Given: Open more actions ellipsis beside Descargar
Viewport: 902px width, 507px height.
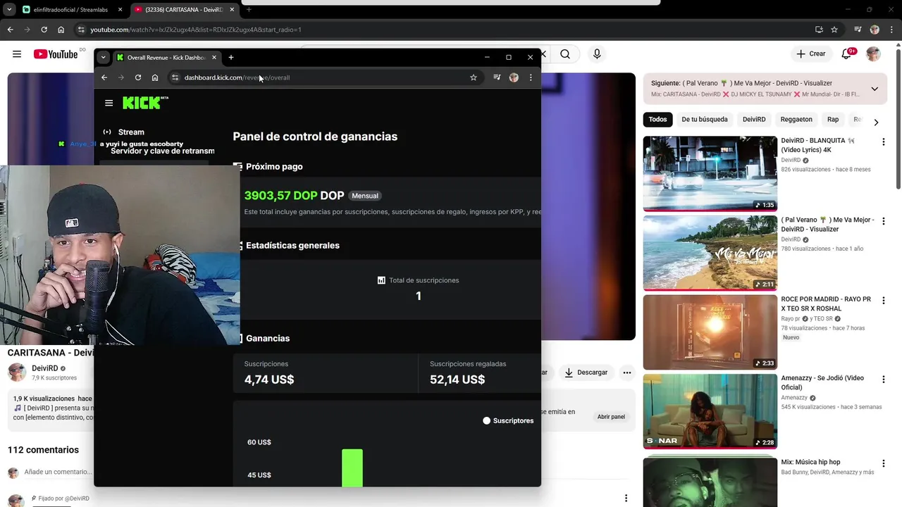Looking at the screenshot, I should 626,373.
